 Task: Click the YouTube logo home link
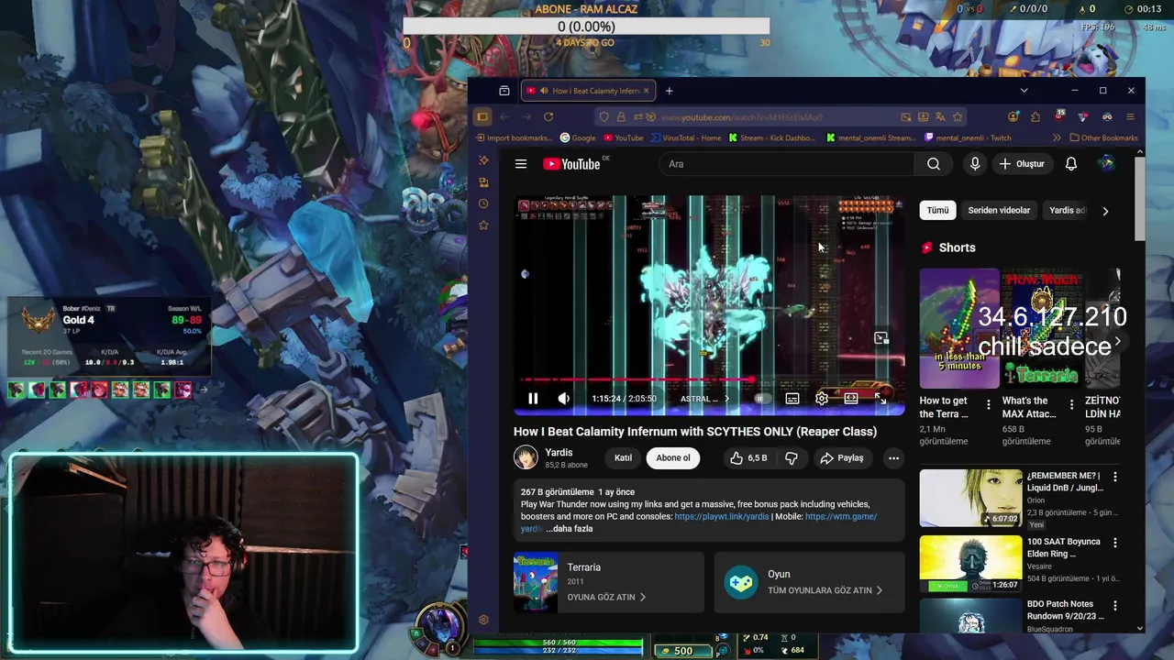[570, 164]
